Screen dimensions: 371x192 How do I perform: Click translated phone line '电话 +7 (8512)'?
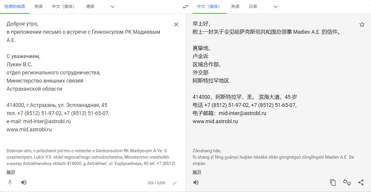pos(244,105)
